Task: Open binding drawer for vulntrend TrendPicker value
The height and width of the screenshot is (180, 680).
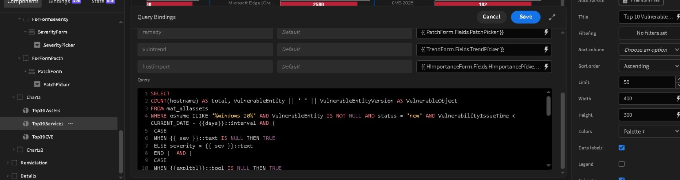Action: [x=546, y=49]
